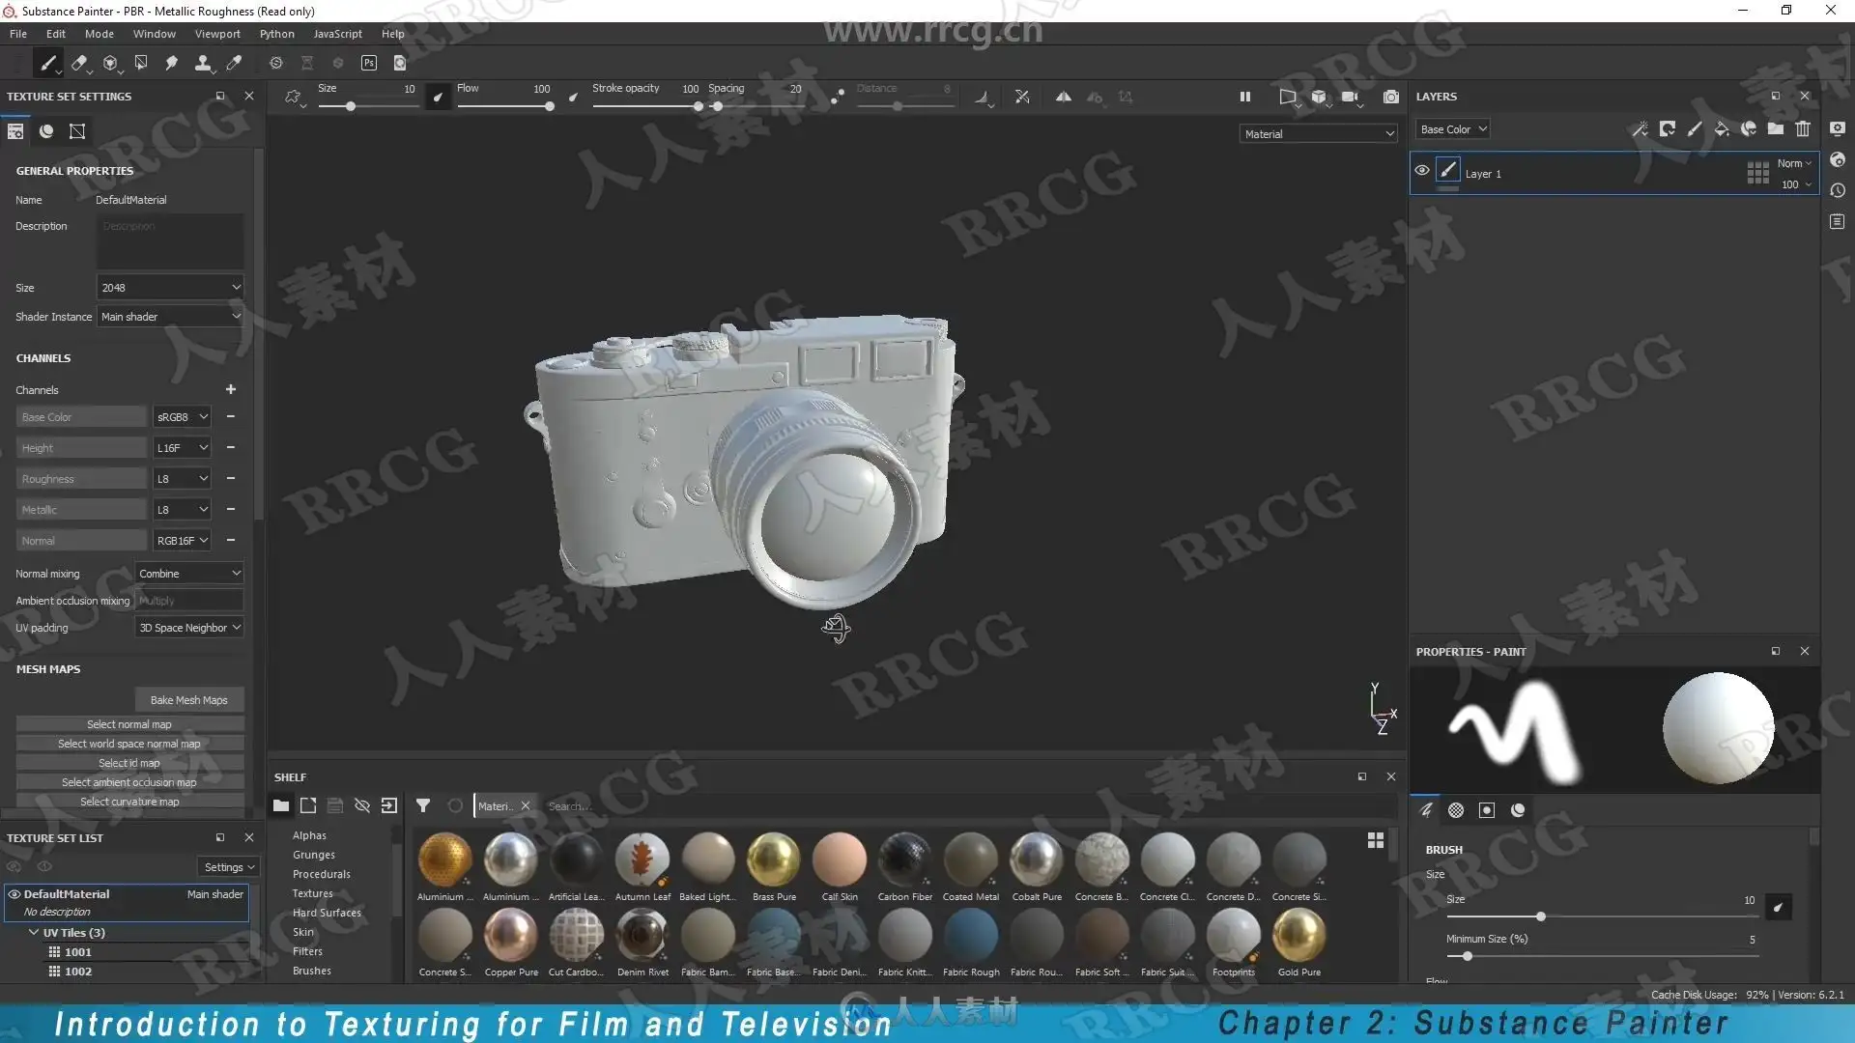Take viewport screenshot with camera icon
1855x1043 pixels.
coord(1390,97)
